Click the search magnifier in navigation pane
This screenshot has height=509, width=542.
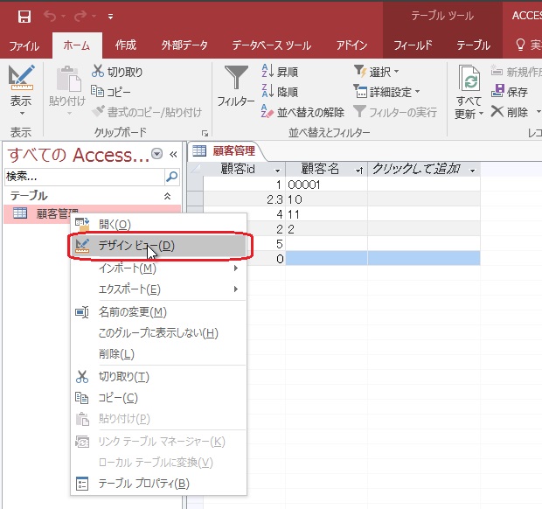point(172,177)
